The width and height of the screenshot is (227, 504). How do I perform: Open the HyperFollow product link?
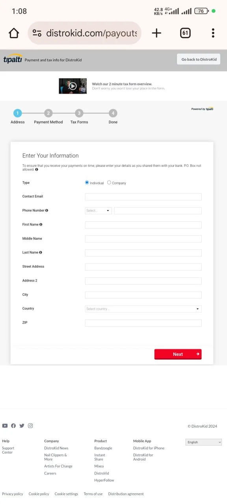(x=104, y=480)
